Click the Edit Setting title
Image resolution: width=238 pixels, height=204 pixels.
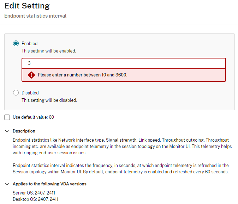(27, 6)
